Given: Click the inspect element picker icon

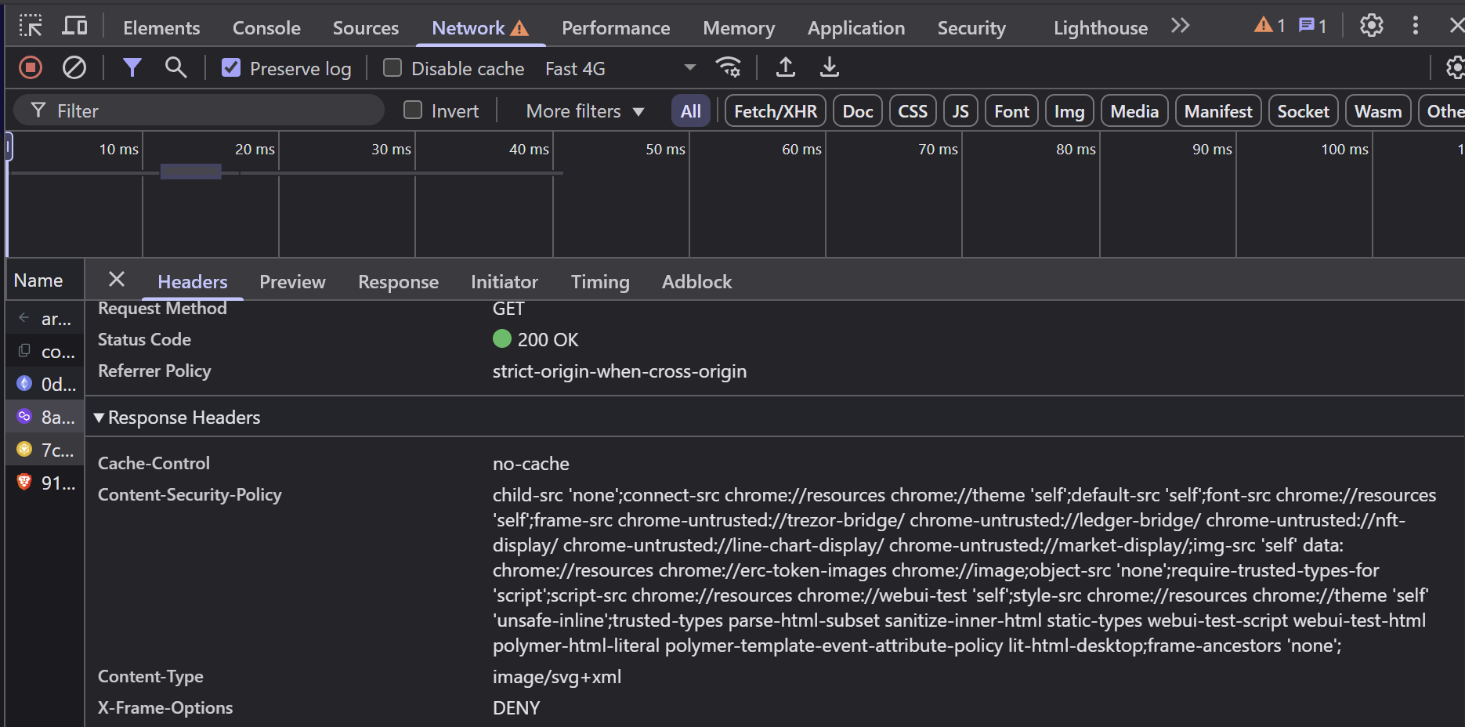Looking at the screenshot, I should [31, 27].
